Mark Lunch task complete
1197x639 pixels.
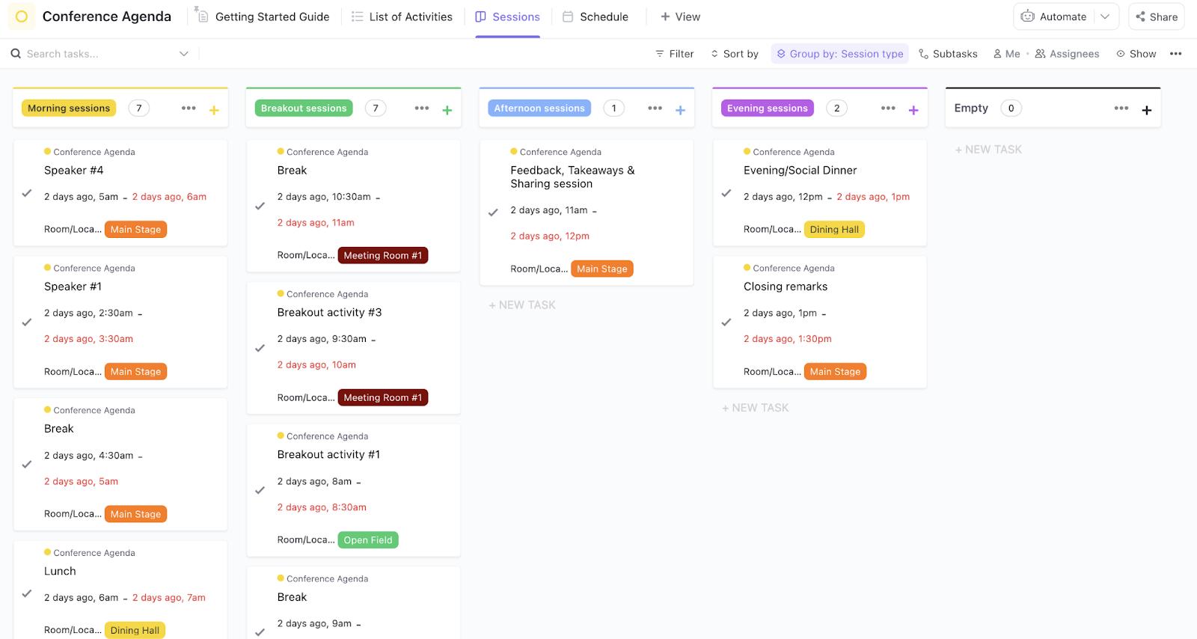click(27, 594)
